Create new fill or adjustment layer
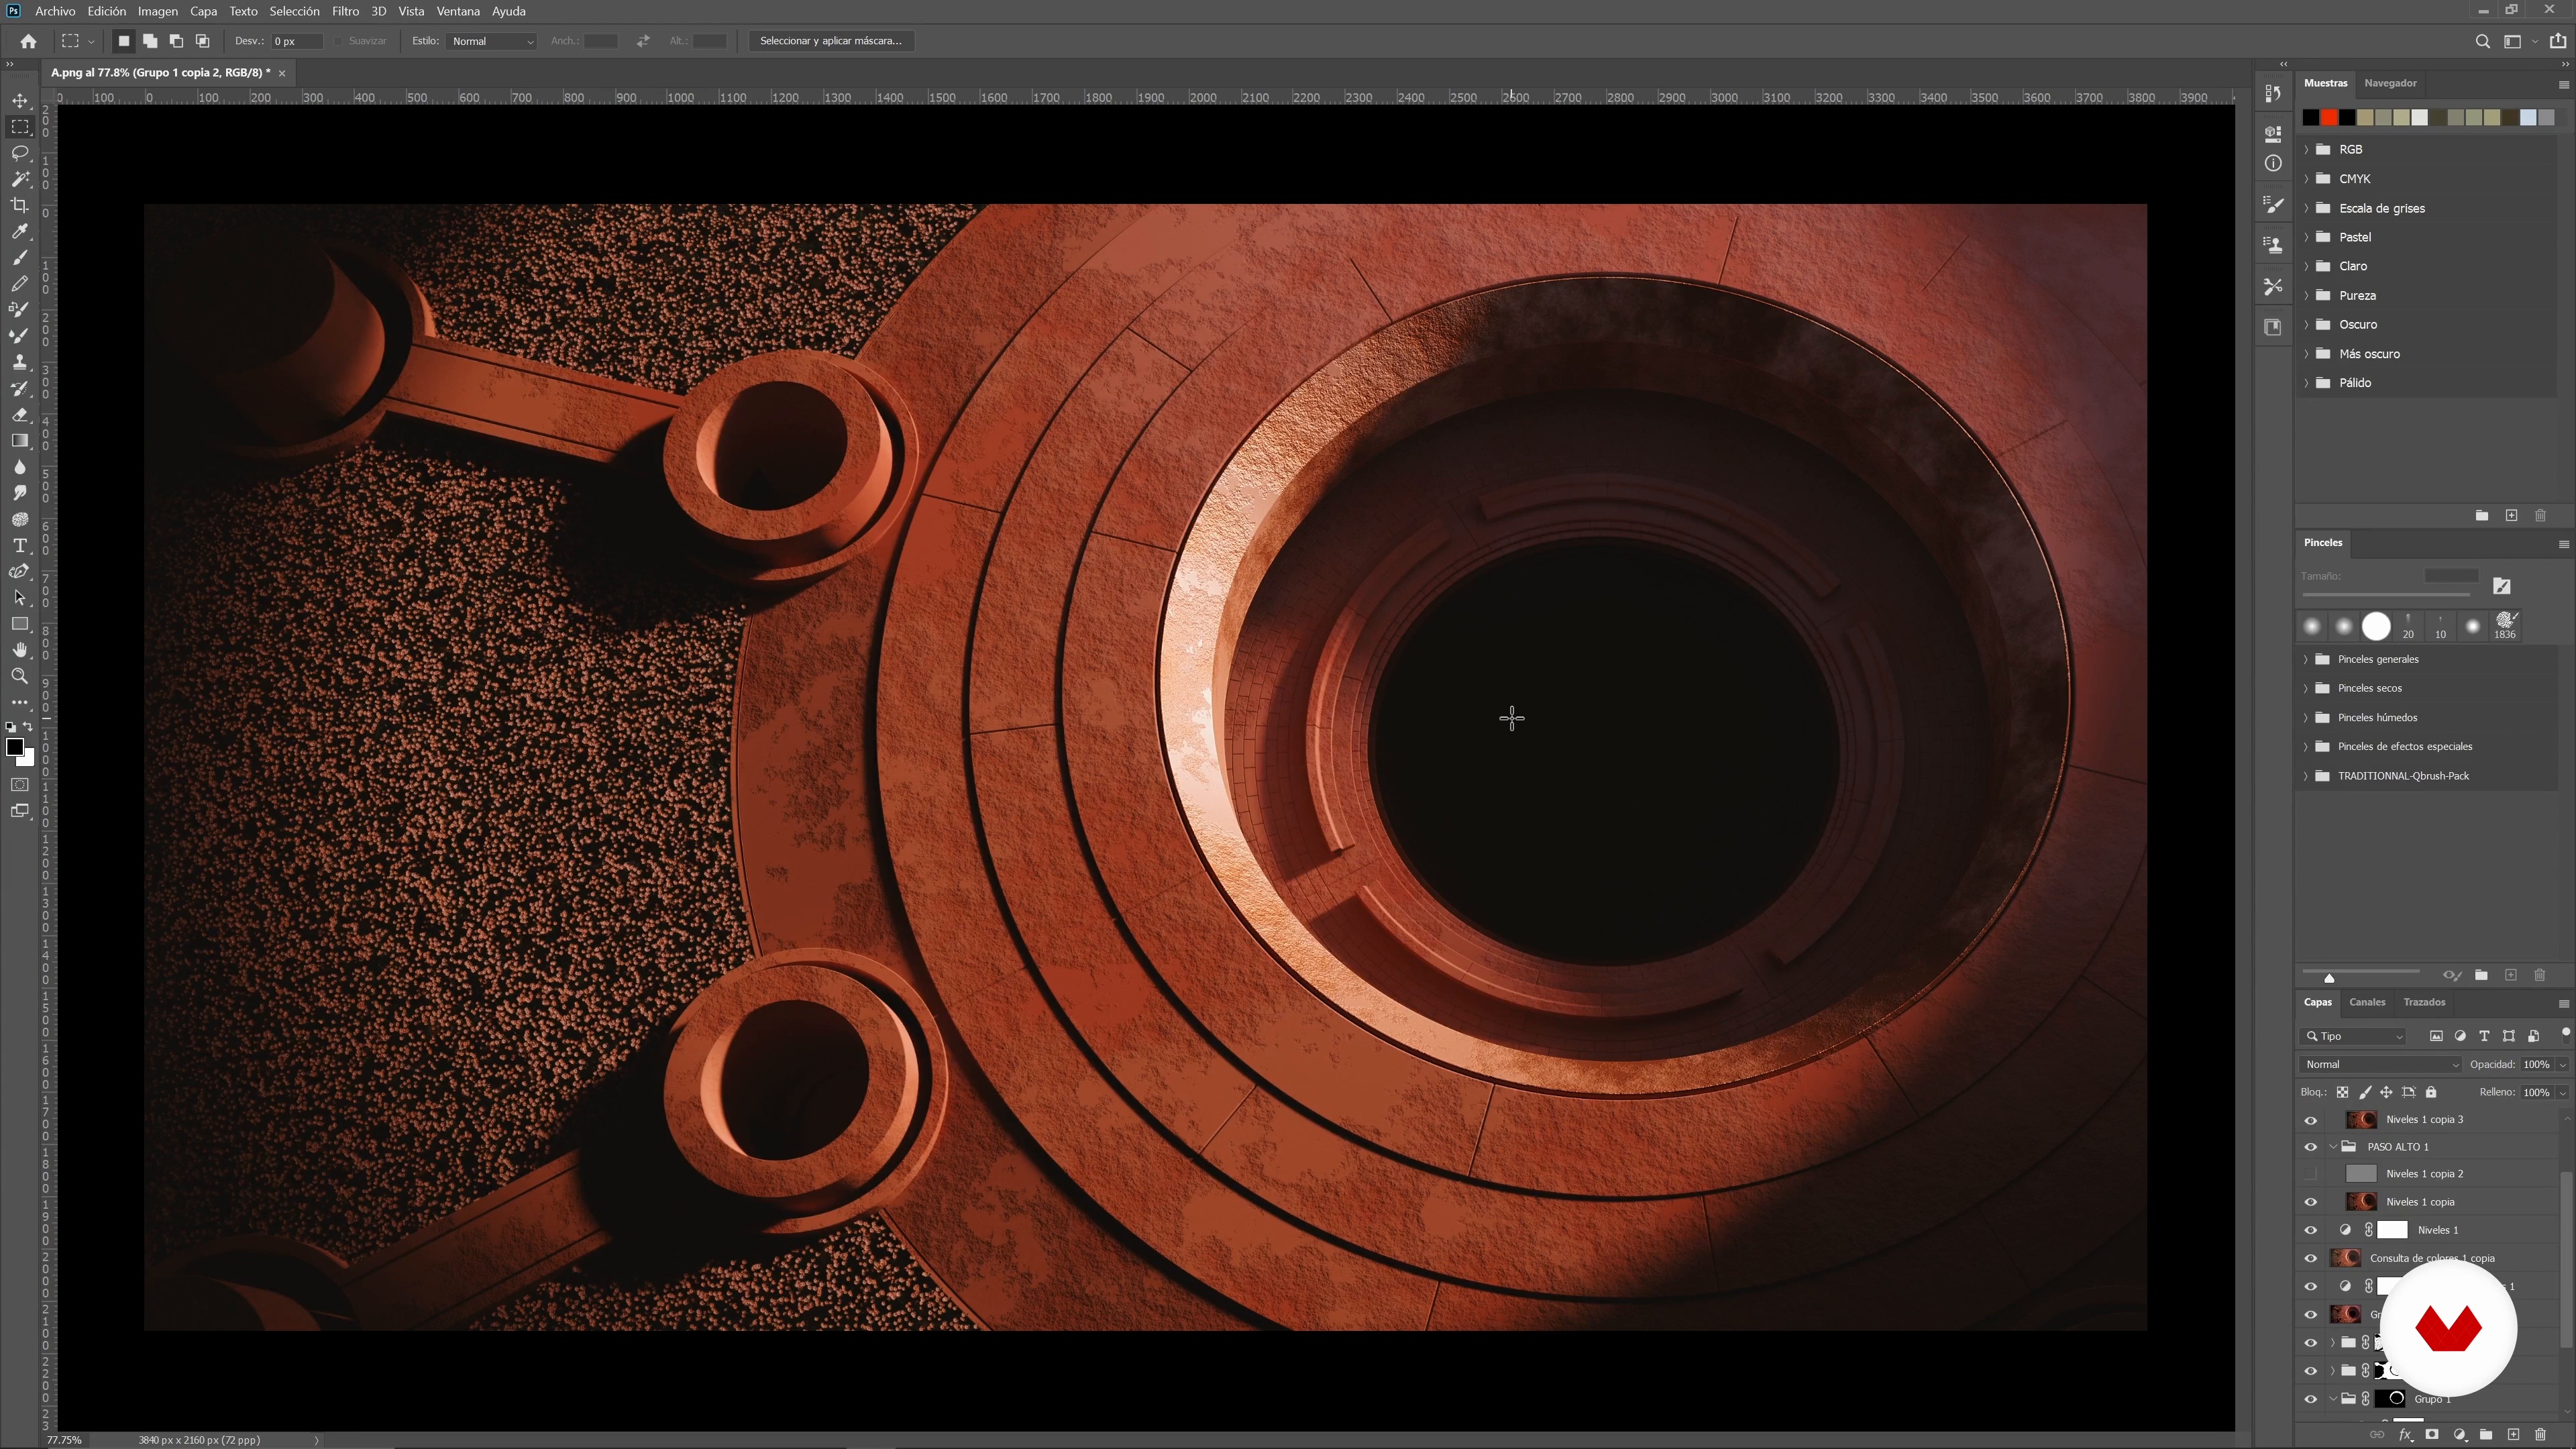The width and height of the screenshot is (2576, 1449). [x=2460, y=1435]
